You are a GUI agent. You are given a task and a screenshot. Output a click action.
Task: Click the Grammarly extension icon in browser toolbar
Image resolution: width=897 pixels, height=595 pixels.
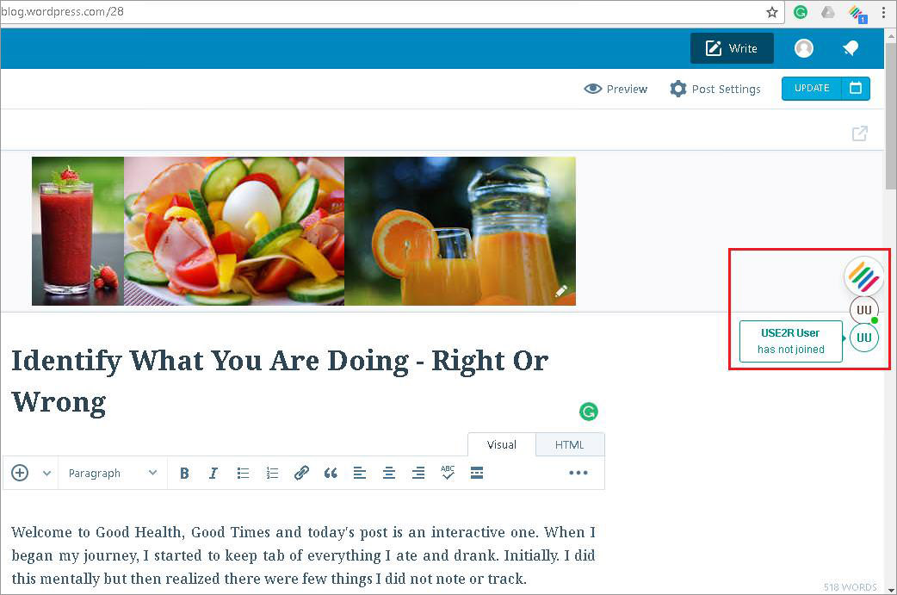(x=801, y=12)
